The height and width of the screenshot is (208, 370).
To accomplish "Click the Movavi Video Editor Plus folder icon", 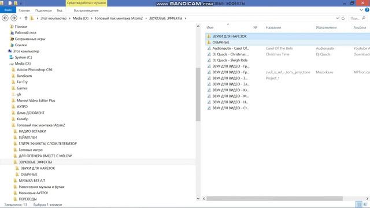I will click(13, 100).
